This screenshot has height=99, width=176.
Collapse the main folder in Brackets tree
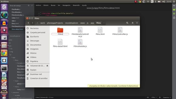tap(14, 81)
